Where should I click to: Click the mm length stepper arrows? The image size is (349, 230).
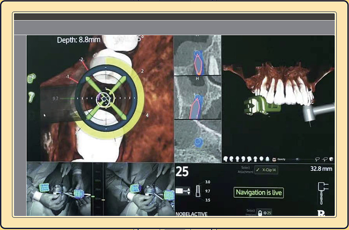[189, 191]
